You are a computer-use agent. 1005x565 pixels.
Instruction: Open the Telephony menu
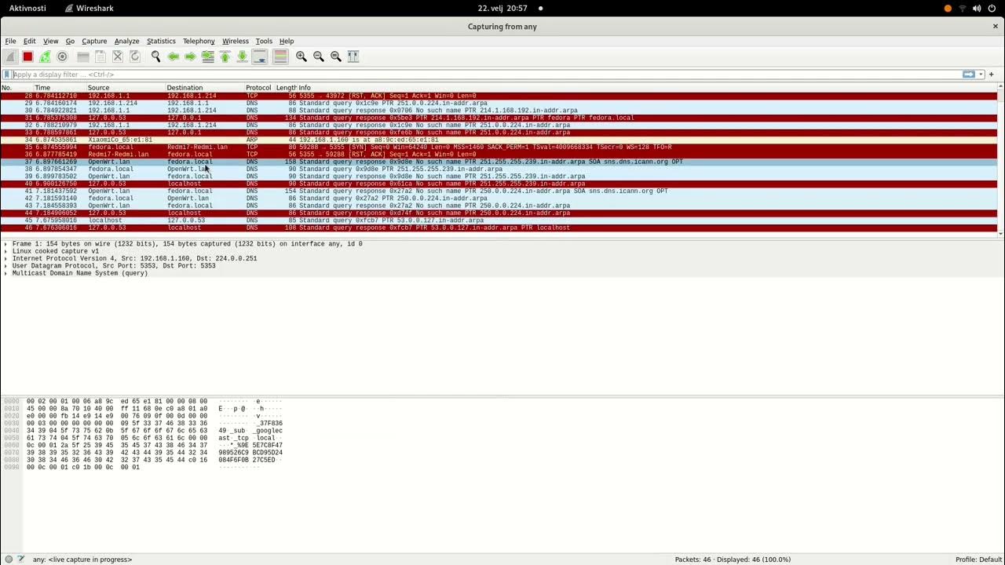point(199,41)
